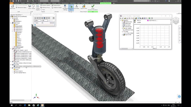Click the images number input field

[45, 20]
